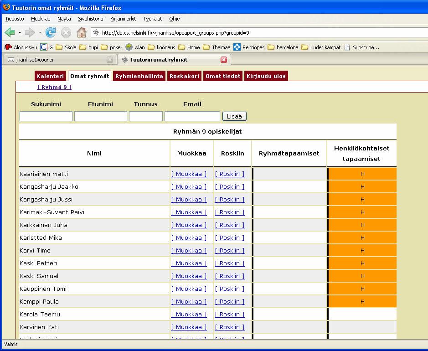Open the Home bookmark folder

tap(189, 47)
